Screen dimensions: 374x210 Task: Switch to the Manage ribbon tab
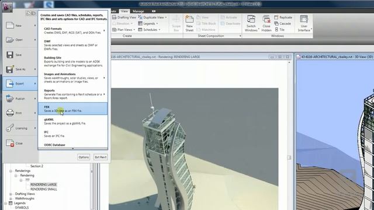(138, 11)
